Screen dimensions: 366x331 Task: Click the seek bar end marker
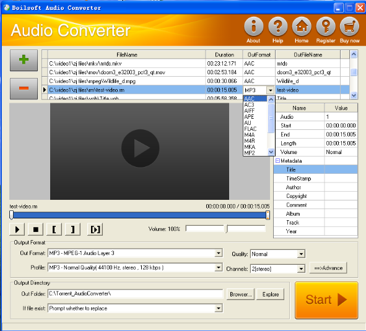click(x=268, y=215)
